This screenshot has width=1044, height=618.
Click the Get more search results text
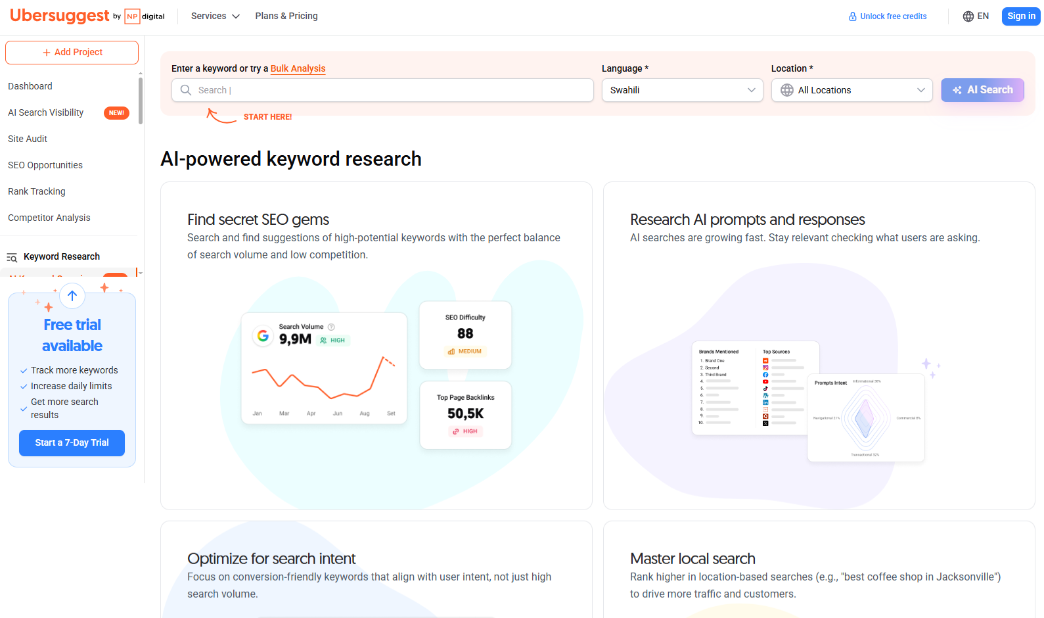(64, 408)
